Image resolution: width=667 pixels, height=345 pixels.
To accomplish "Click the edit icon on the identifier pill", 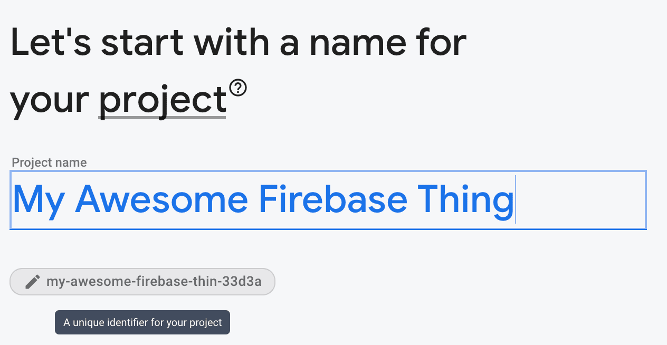I will pos(32,281).
